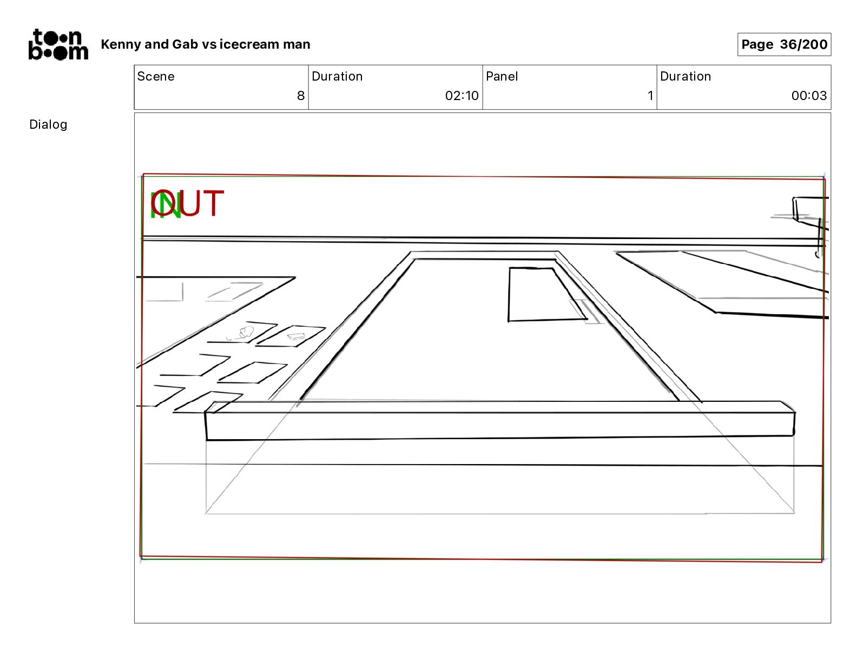This screenshot has height=662, width=857.
Task: Click the 'Dialog' label
Action: [48, 124]
